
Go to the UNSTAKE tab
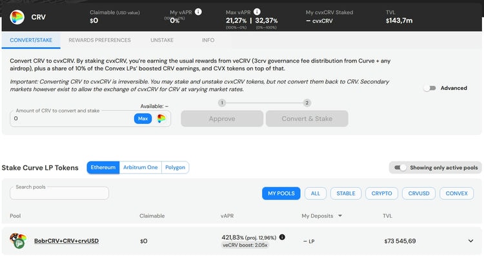point(162,40)
